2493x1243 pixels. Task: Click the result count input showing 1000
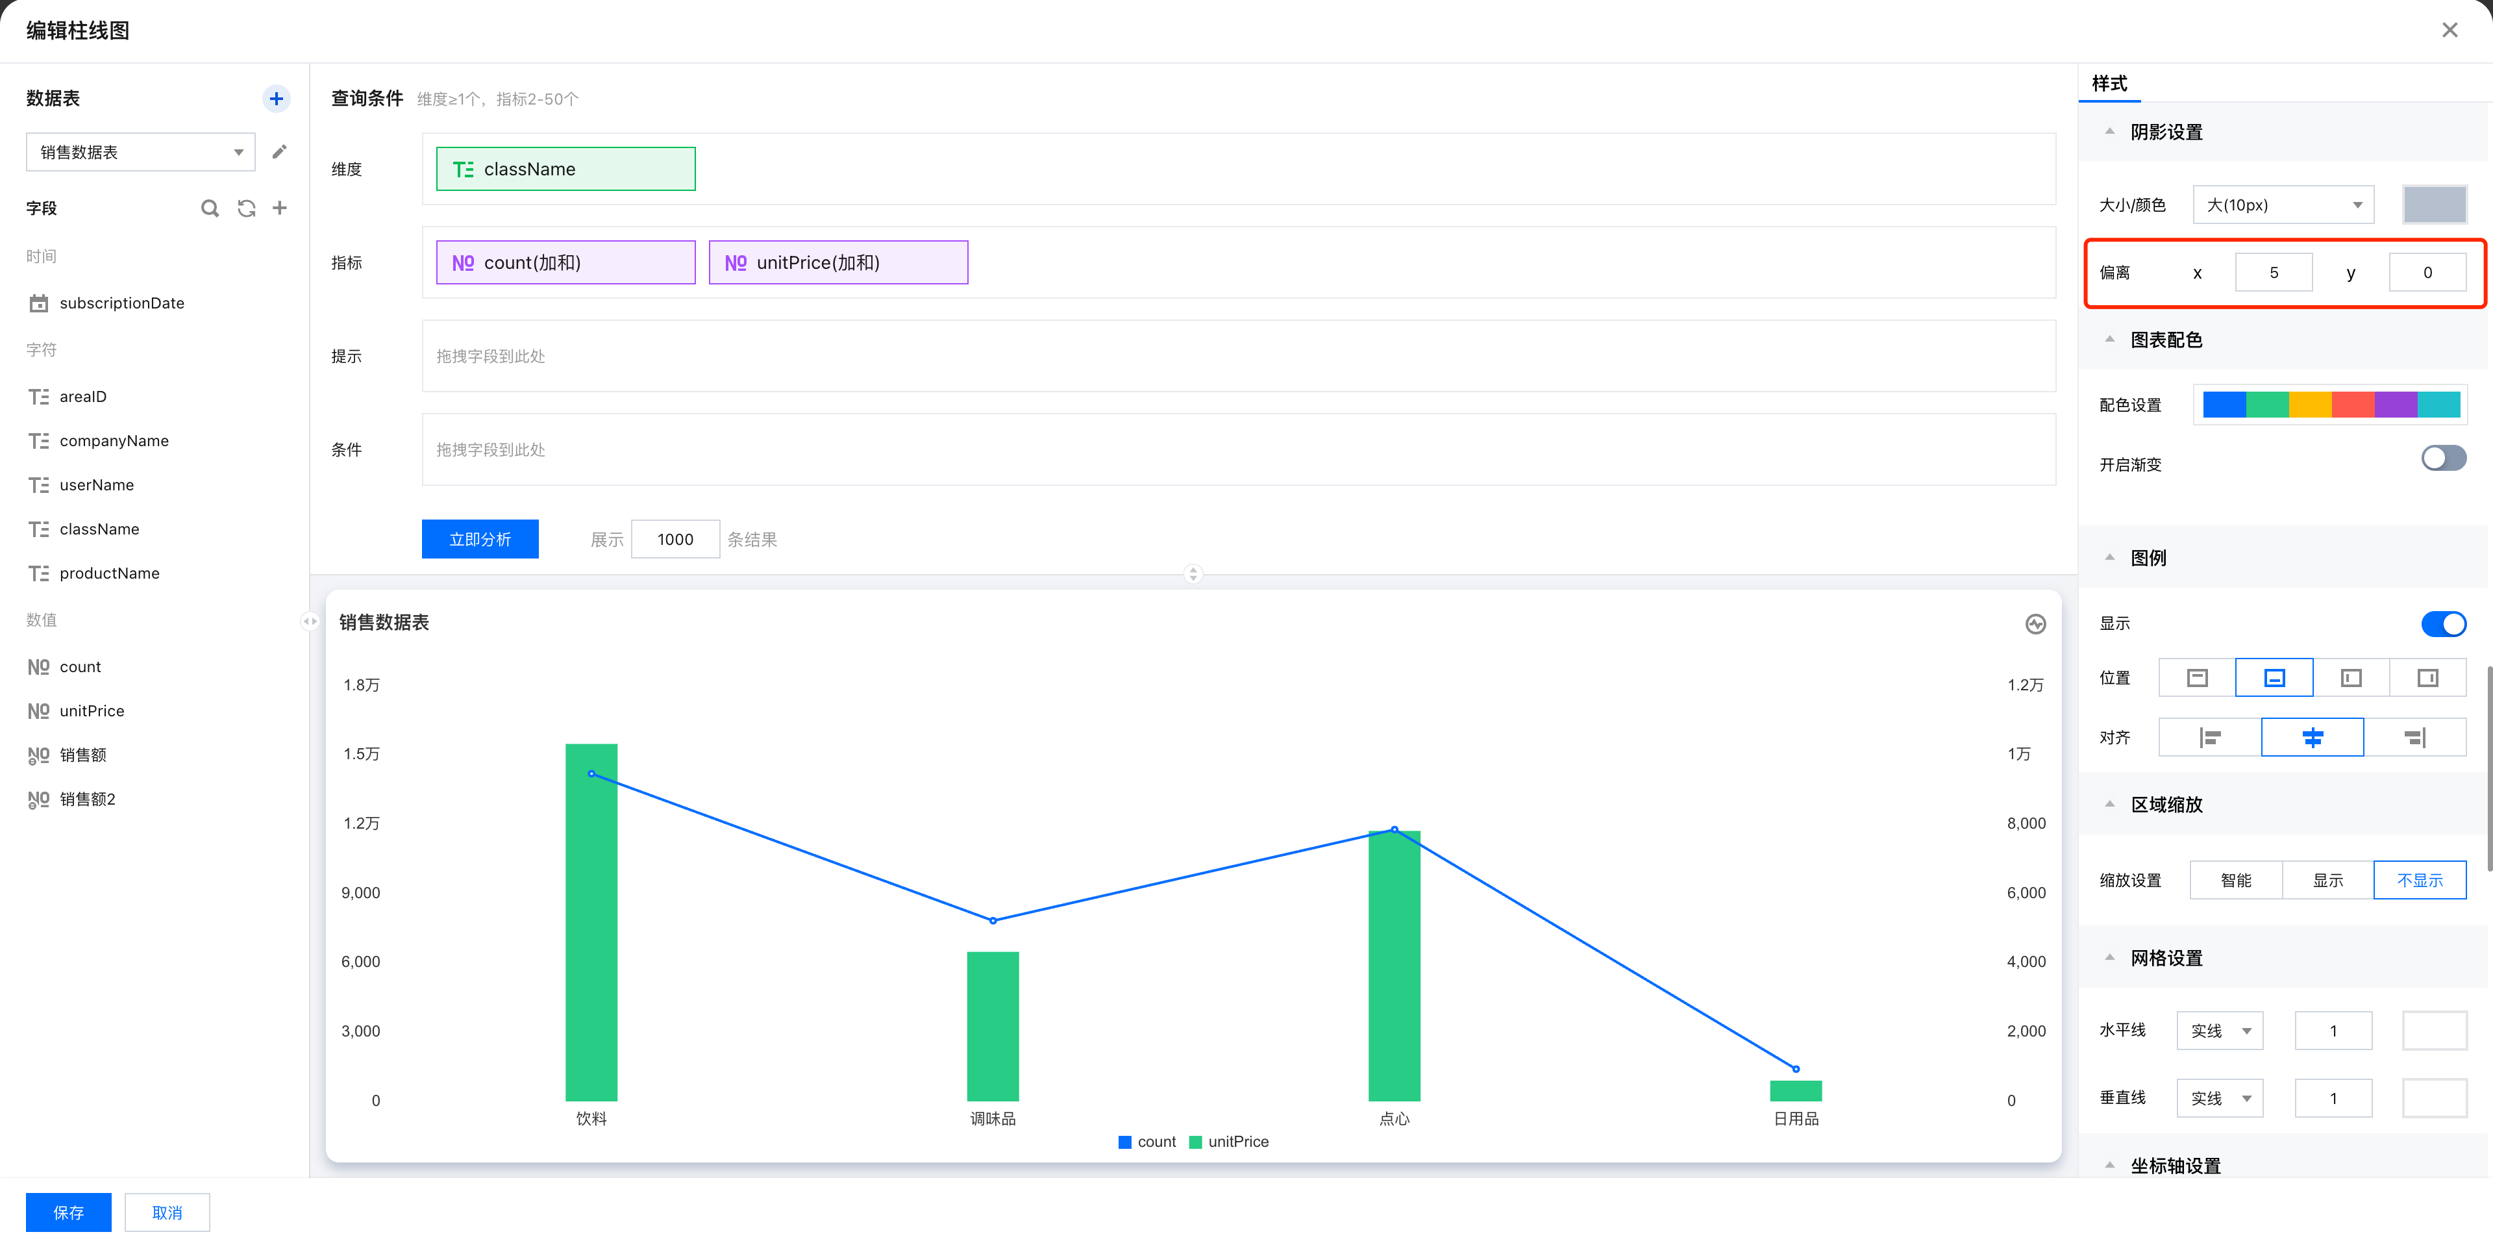click(x=675, y=539)
